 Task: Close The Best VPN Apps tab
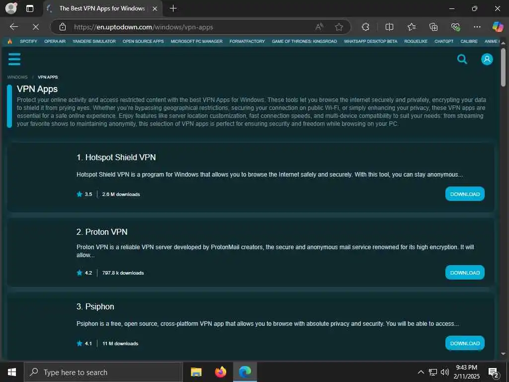155,8
